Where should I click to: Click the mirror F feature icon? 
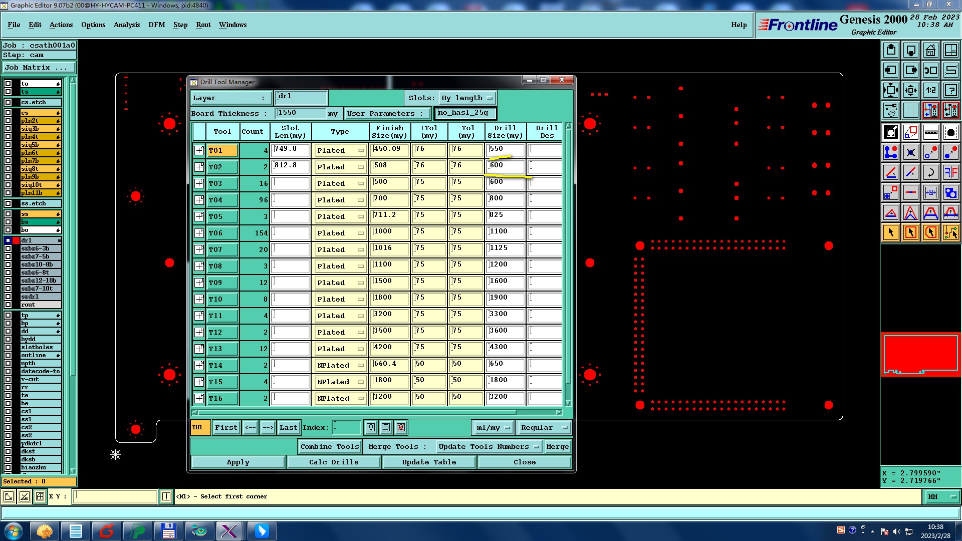(950, 173)
